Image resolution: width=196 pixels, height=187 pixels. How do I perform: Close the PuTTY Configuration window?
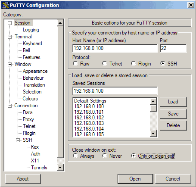click(191, 5)
